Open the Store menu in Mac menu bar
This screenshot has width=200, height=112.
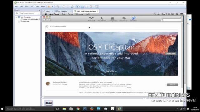[x=70, y=14]
